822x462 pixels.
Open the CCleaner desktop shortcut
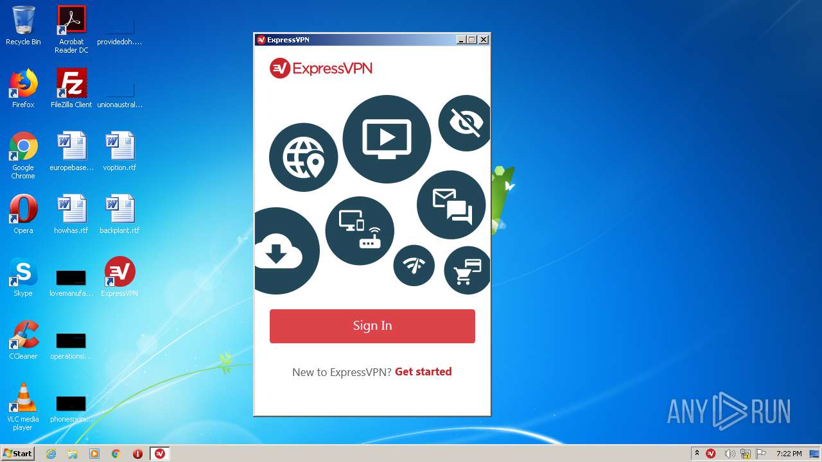23,340
